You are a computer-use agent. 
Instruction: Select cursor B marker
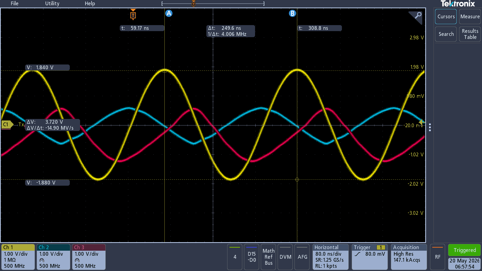[x=292, y=13]
